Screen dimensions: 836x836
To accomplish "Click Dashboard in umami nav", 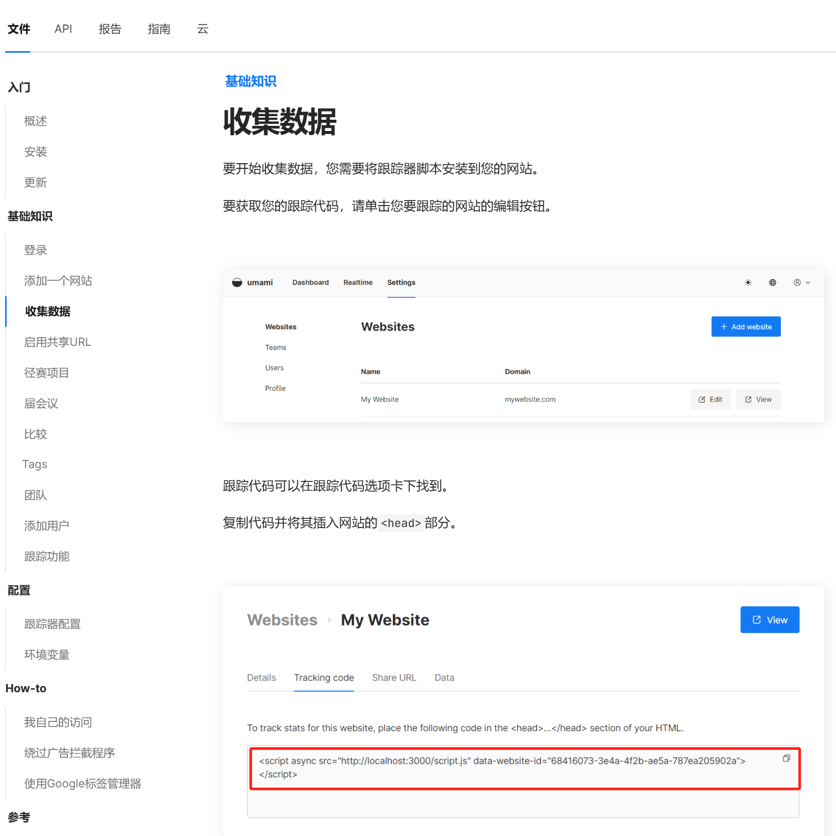I will point(311,282).
